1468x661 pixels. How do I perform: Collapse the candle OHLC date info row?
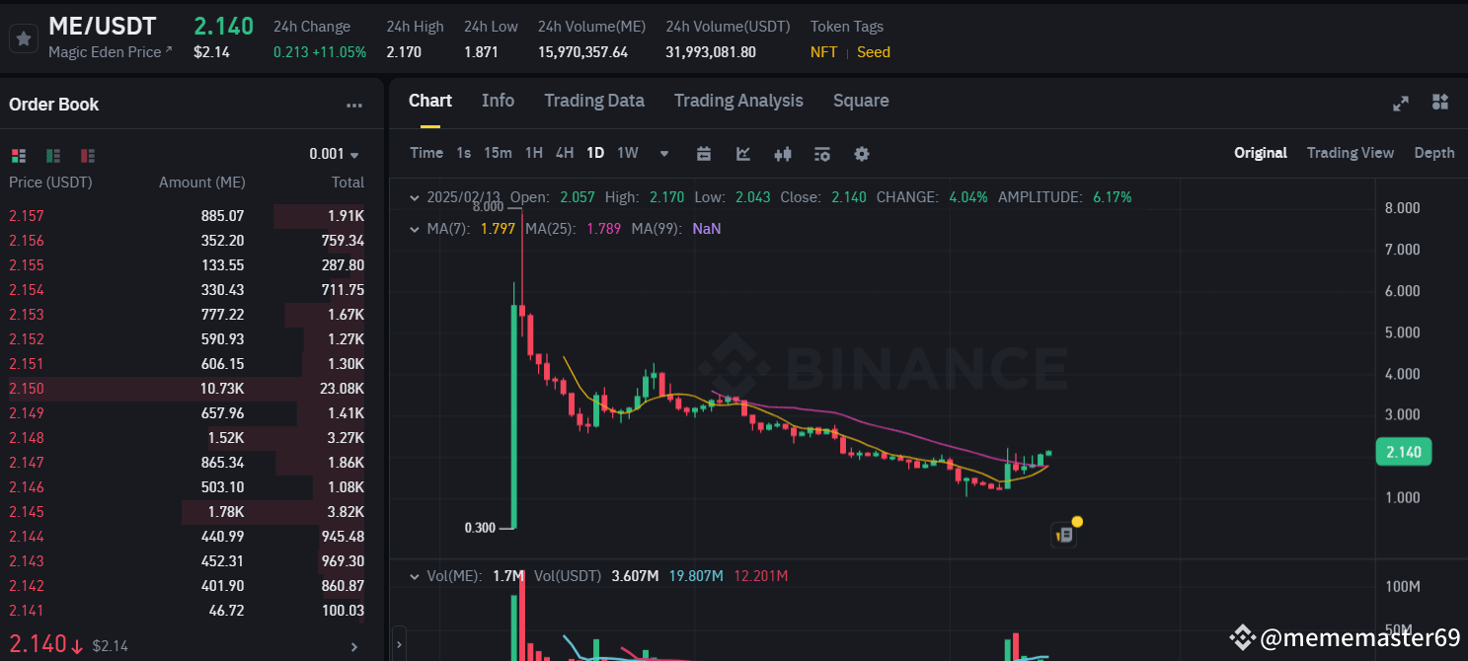(415, 197)
